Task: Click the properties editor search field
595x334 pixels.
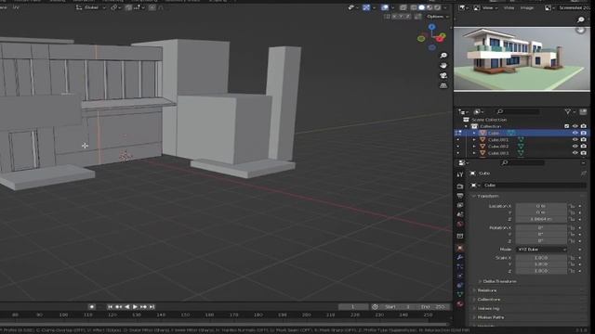Action: click(x=523, y=163)
